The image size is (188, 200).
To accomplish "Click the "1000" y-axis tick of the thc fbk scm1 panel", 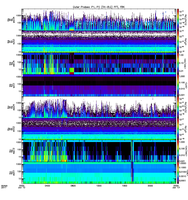I will [19, 164].
